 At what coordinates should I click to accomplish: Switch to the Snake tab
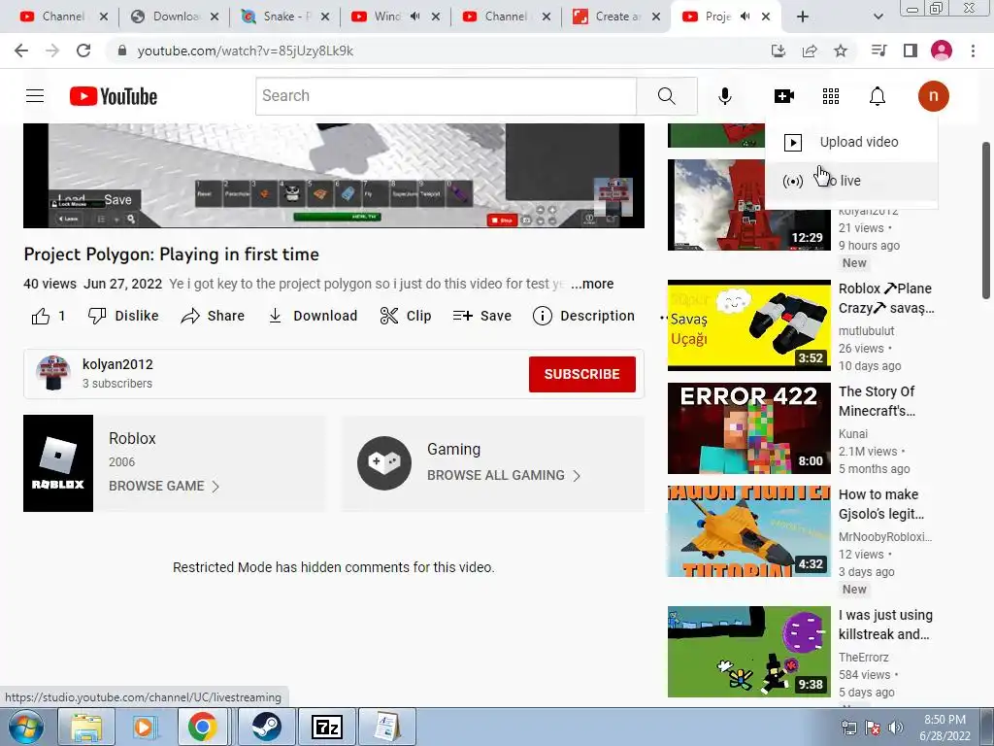285,17
